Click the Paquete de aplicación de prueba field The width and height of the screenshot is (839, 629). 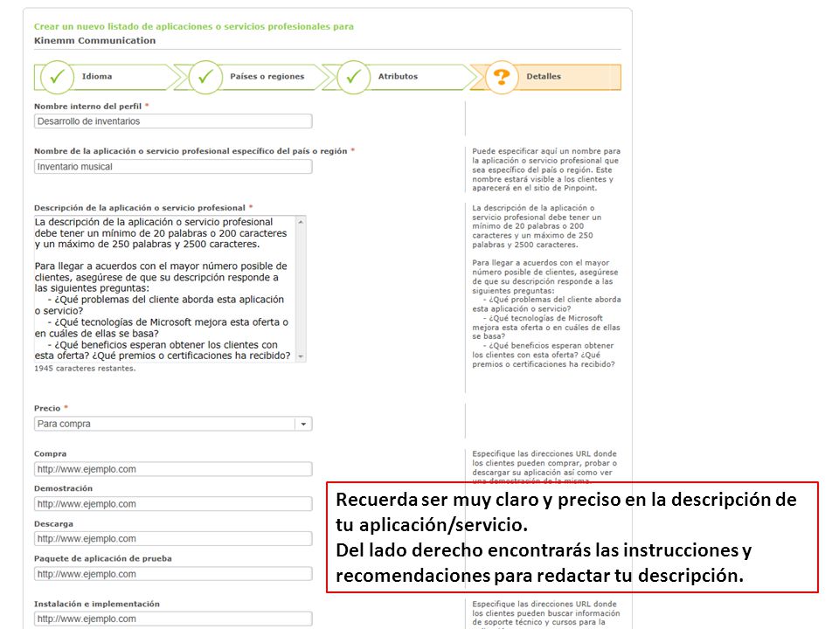173,574
